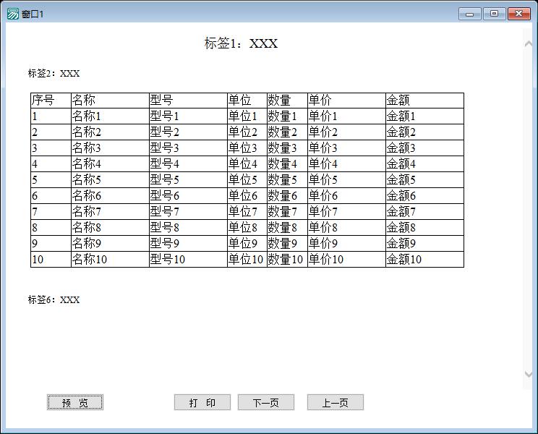The width and height of the screenshot is (538, 434).
Task: Close the 窗口1 window
Action: click(x=518, y=14)
